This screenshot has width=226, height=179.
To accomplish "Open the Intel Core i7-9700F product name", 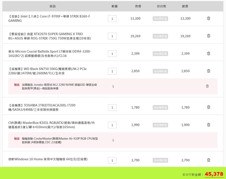I will pyautogui.click(x=49, y=19).
